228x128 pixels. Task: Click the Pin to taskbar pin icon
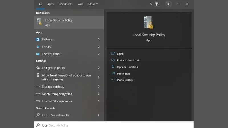113,80
